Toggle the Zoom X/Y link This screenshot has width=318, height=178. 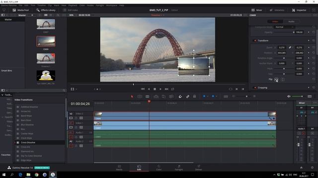point(290,47)
